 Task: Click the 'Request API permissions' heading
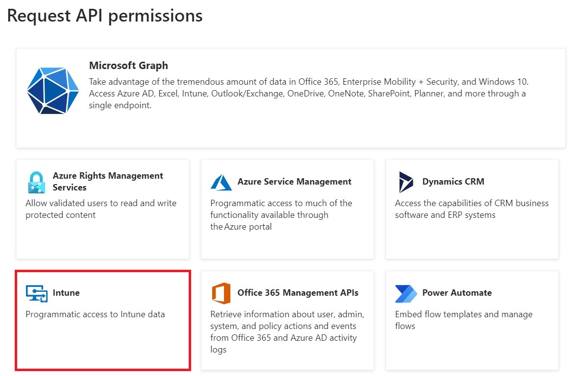(105, 16)
